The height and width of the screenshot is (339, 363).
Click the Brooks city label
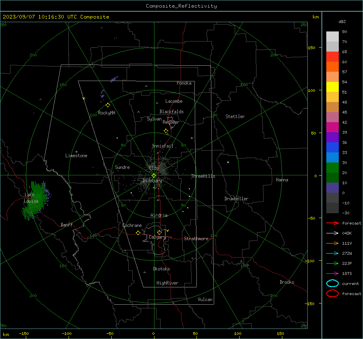coord(287,282)
